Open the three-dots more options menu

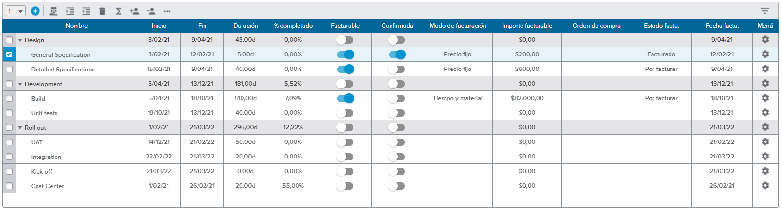(167, 11)
